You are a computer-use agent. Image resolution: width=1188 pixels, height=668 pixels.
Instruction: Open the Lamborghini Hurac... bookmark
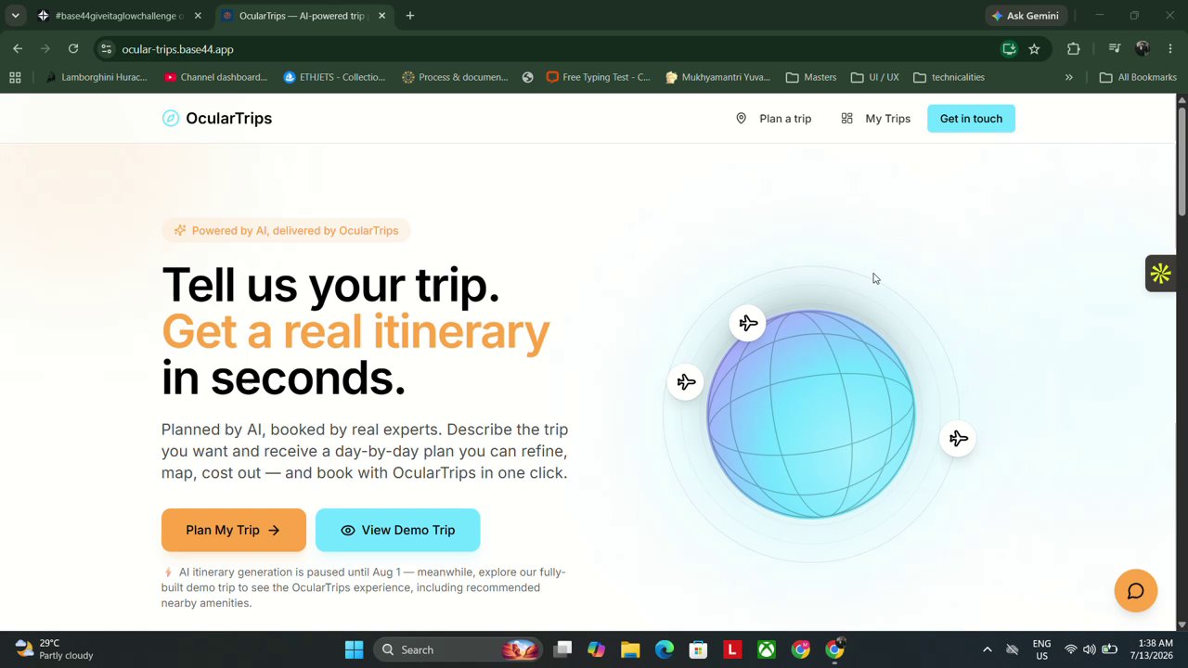[x=96, y=77]
